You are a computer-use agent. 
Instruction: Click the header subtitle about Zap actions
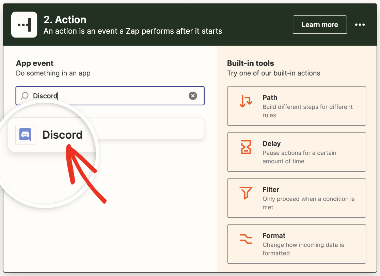click(133, 31)
